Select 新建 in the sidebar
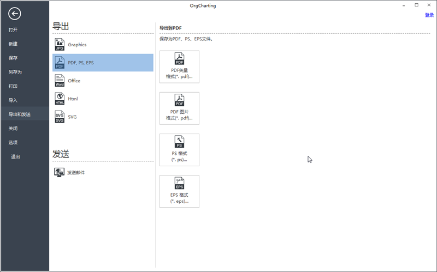The width and height of the screenshot is (437, 272). click(13, 44)
